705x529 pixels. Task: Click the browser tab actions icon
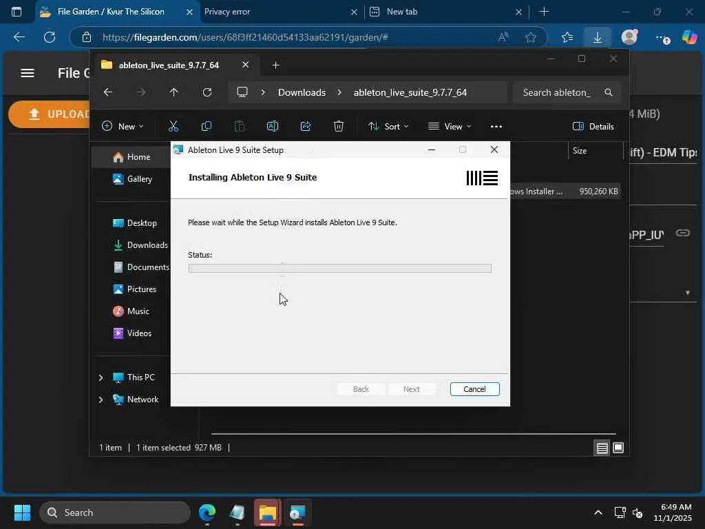(x=17, y=12)
